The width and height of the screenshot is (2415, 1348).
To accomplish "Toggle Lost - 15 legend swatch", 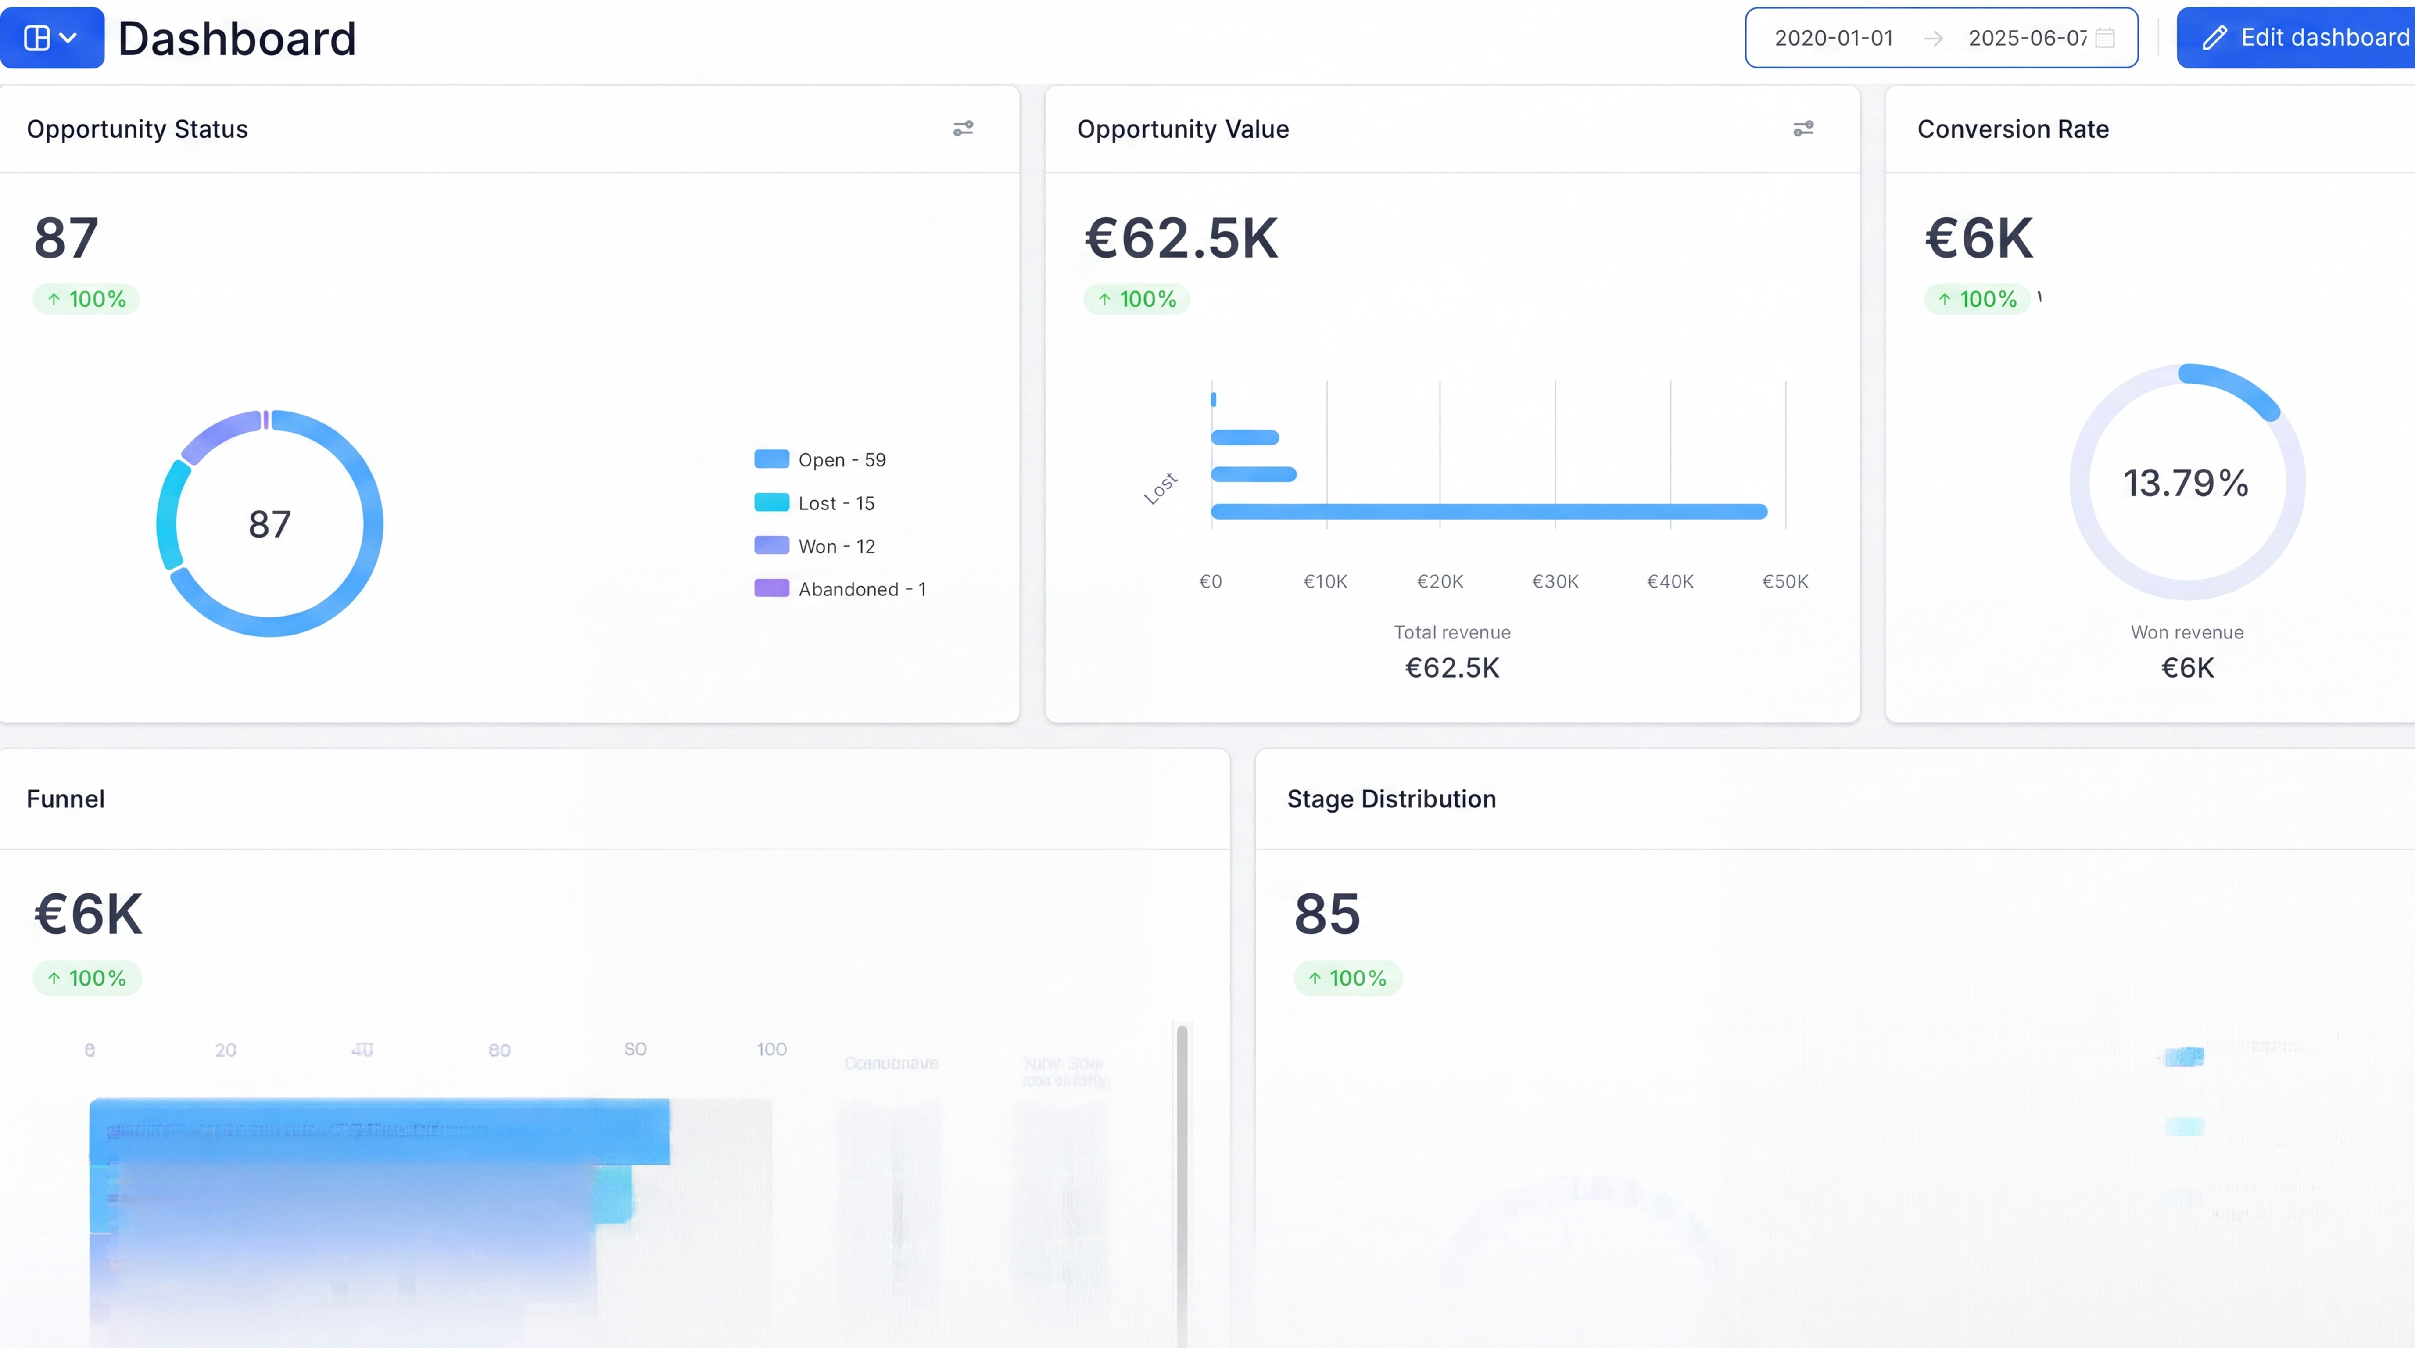I will (x=771, y=502).
